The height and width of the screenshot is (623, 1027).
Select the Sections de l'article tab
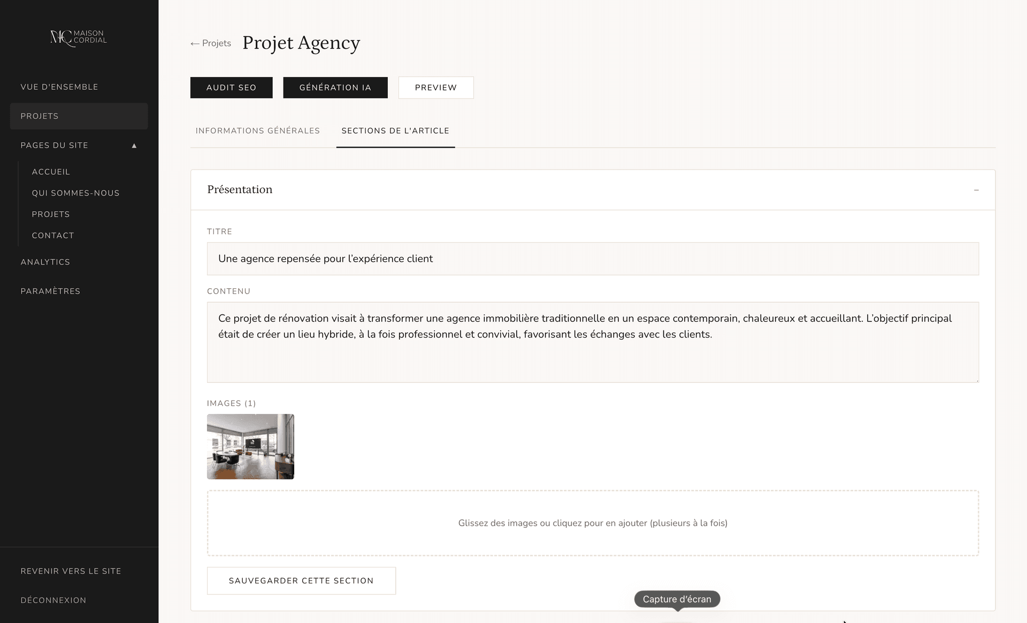(395, 131)
